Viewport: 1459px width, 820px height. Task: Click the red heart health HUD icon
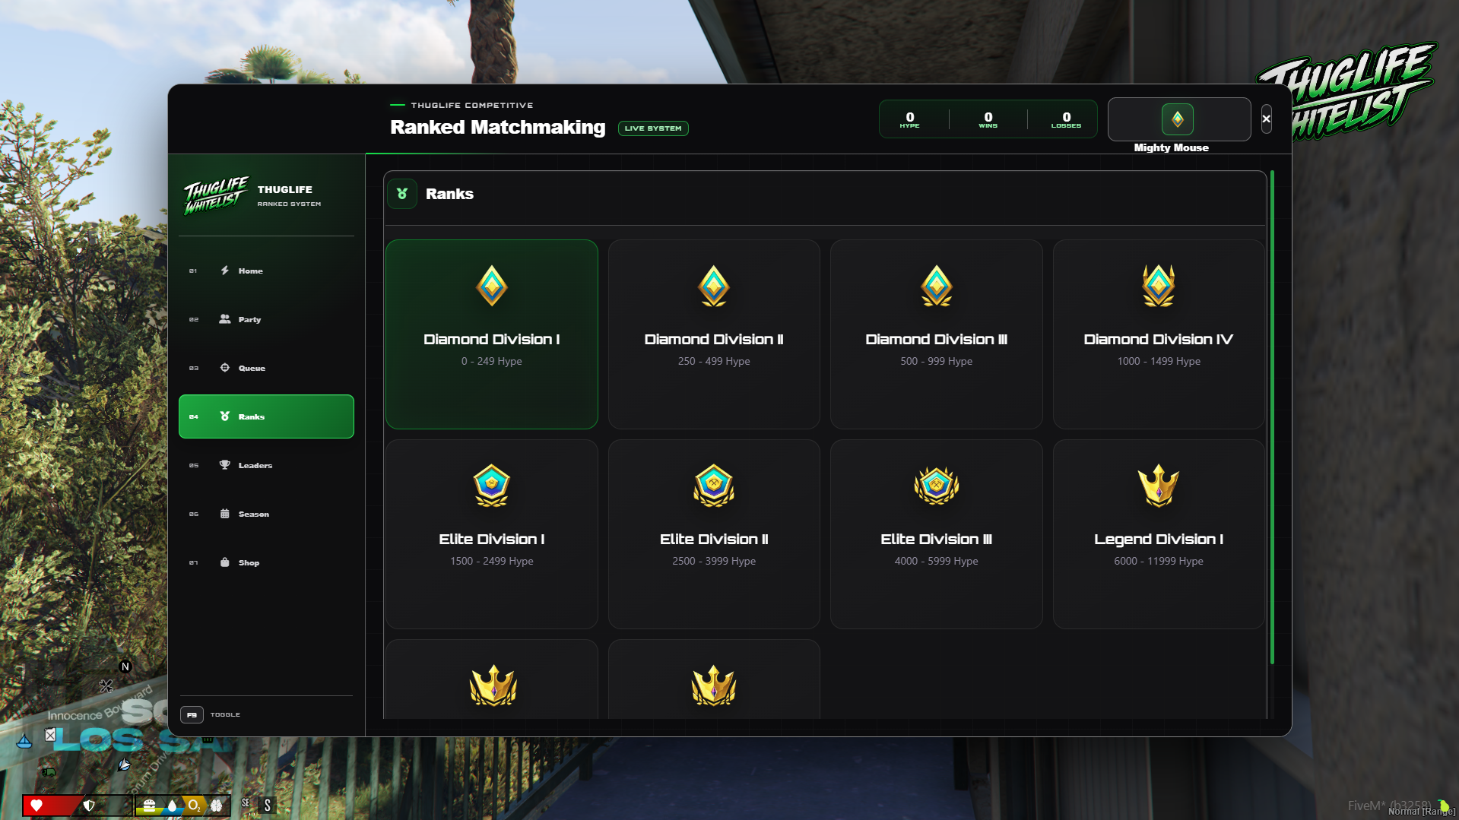click(x=36, y=806)
